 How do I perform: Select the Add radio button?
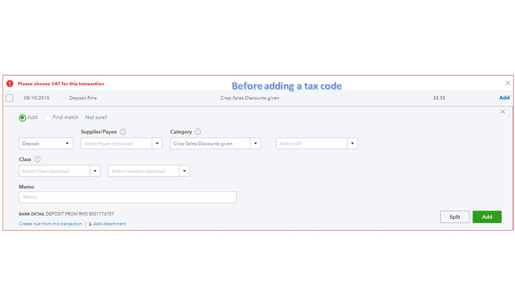pyautogui.click(x=23, y=118)
